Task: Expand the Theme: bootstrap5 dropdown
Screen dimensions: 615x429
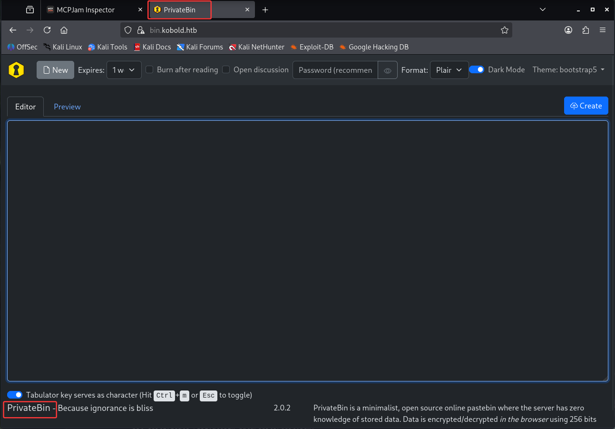Action: pyautogui.click(x=568, y=69)
